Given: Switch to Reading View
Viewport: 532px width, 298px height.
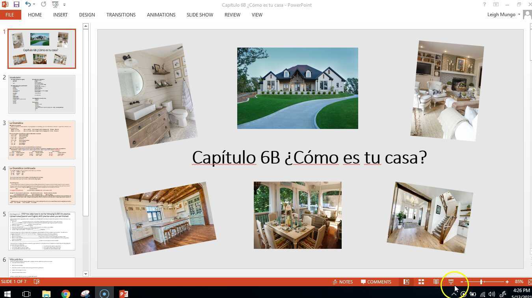Looking at the screenshot, I should tap(436, 281).
